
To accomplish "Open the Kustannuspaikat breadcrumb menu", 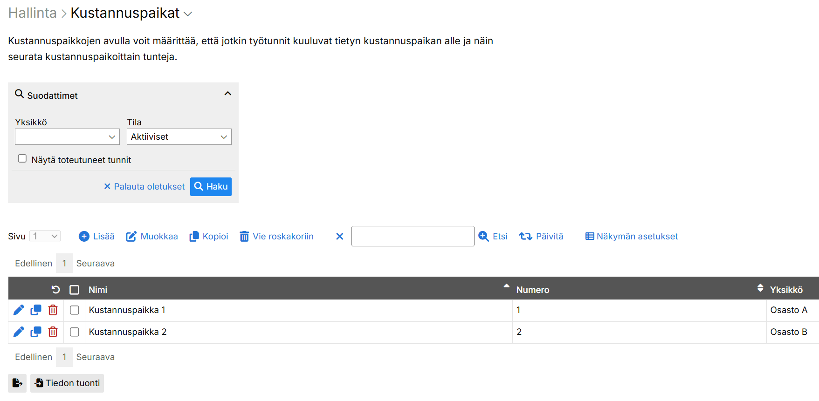I will (188, 14).
